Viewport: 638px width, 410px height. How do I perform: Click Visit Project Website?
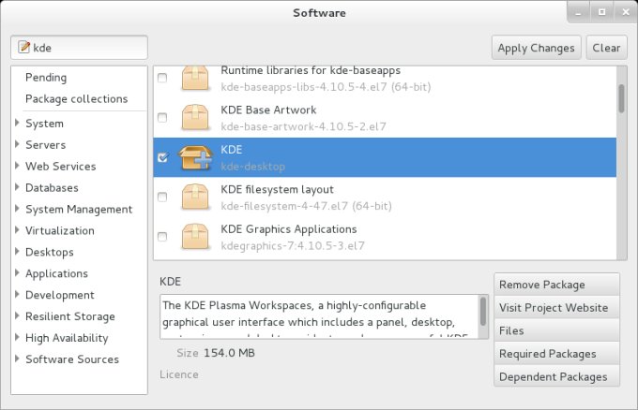(556, 308)
